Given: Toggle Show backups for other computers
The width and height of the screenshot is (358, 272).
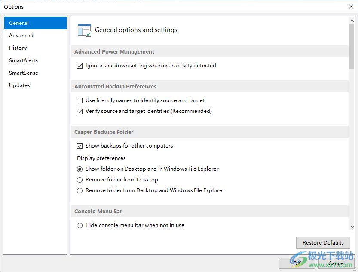Looking at the screenshot, I should click(80, 146).
